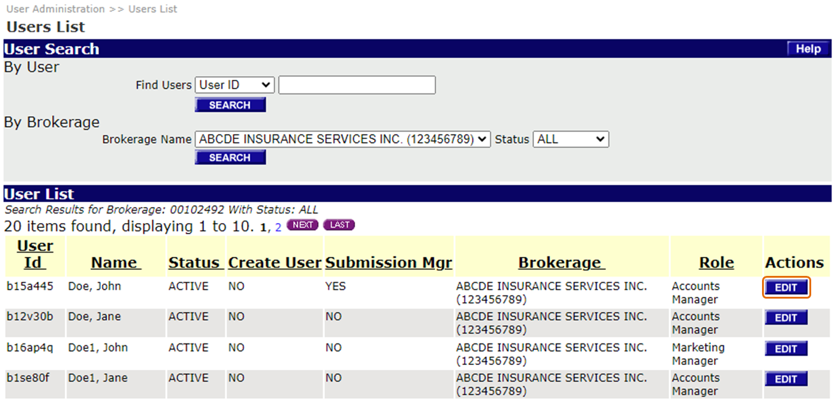Sort by the Create User column
The height and width of the screenshot is (400, 837).
pos(274,263)
